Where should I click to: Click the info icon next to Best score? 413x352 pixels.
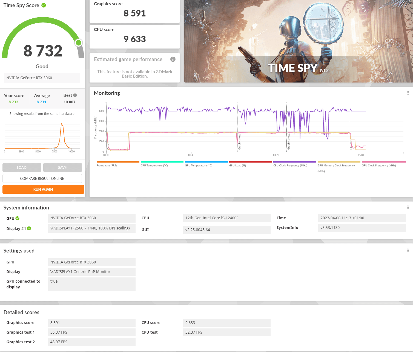(75, 95)
